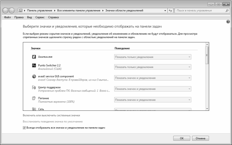The height and width of the screenshot is (145, 232).
Task: Open the Файл menu
Action: (x=7, y=17)
